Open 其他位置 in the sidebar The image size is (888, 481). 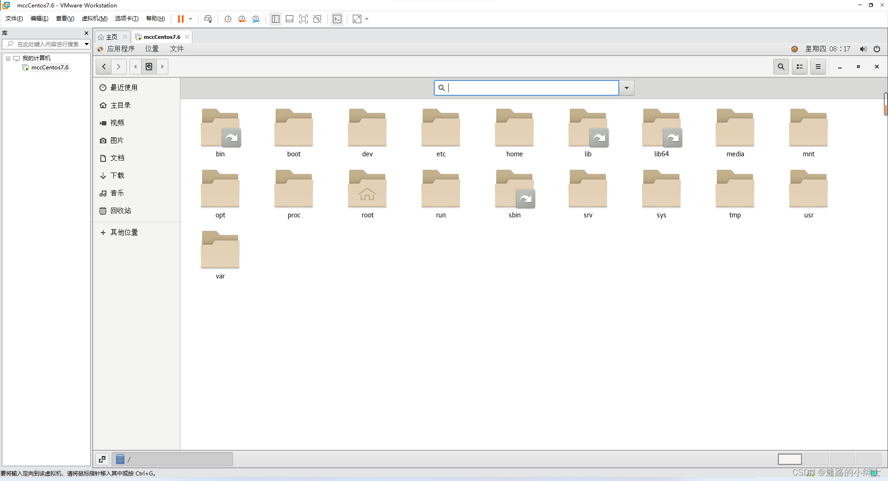[136, 232]
